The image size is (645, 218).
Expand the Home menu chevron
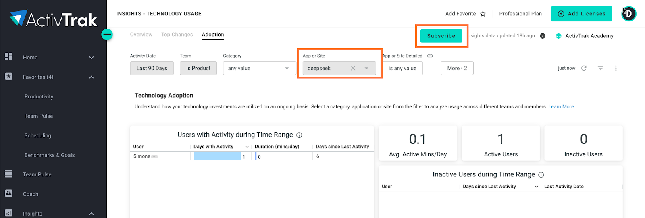coord(92,58)
